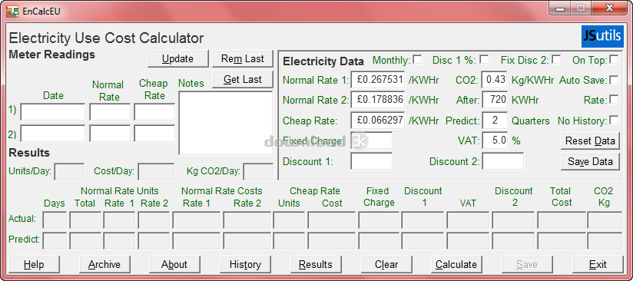Open the Archive dialog
The width and height of the screenshot is (633, 281).
104,265
